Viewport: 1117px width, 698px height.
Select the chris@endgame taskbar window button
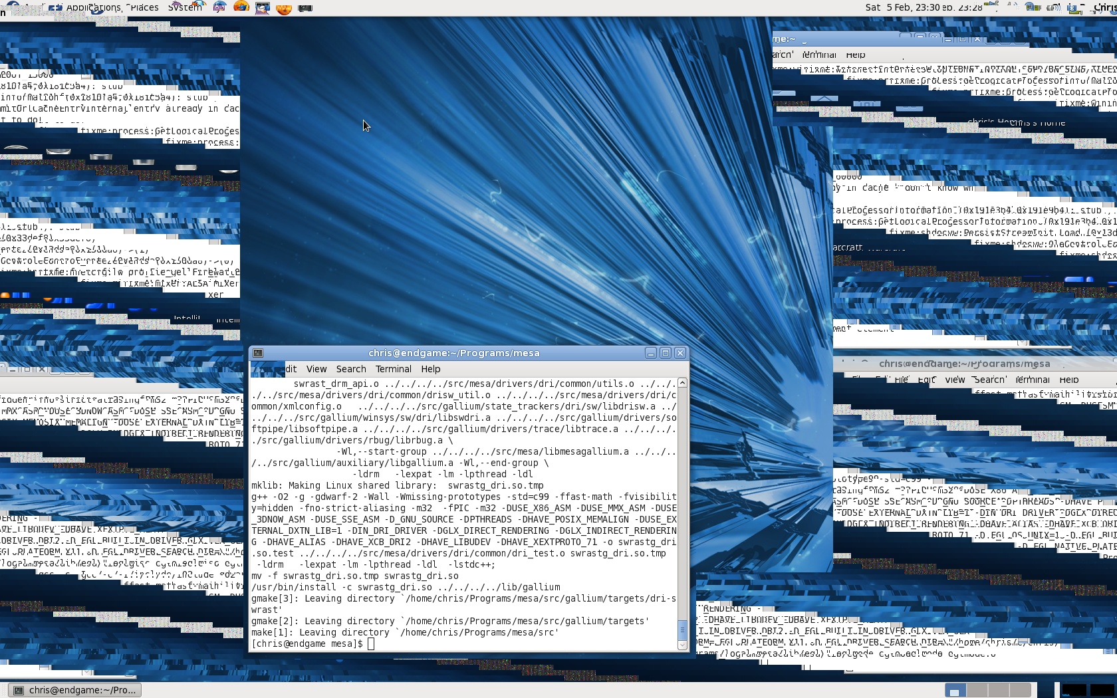(74, 690)
